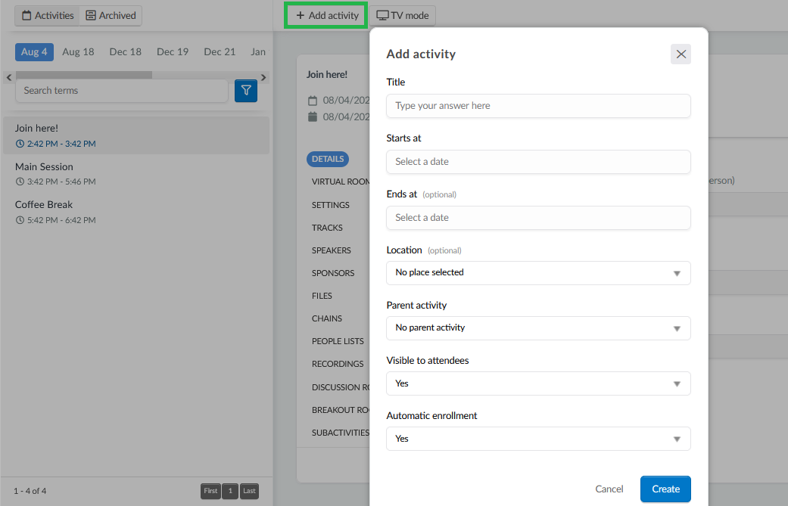Go to First page
This screenshot has height=506, width=788.
pyautogui.click(x=210, y=491)
